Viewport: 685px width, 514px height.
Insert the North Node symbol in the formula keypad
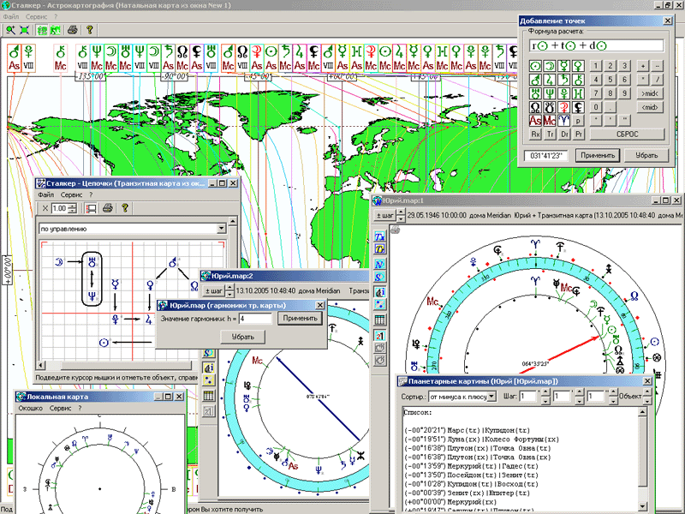click(x=535, y=106)
